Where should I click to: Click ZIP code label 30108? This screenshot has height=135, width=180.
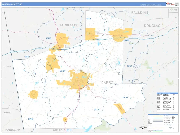point(31,119)
